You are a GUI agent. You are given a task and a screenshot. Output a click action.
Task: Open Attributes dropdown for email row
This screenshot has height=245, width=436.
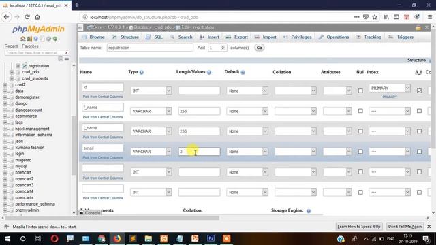tap(337, 152)
